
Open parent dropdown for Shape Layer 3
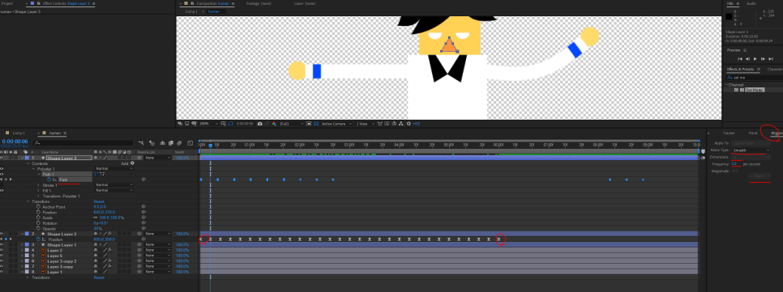(158, 158)
